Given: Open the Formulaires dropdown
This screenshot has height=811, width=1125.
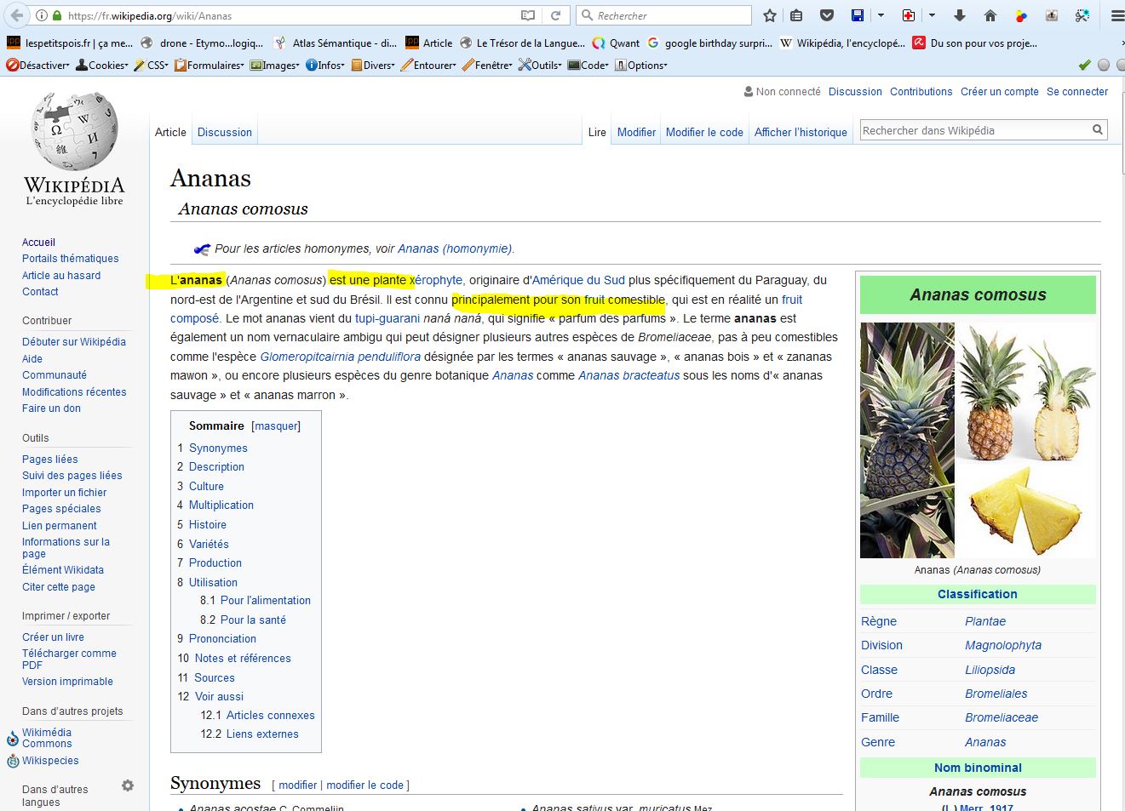Looking at the screenshot, I should point(210,65).
